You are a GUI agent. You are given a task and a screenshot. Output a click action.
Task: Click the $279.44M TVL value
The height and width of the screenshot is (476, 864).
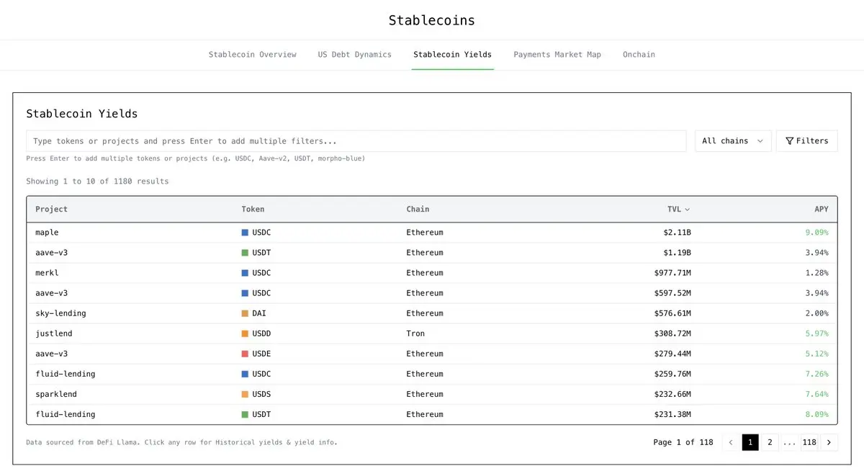click(672, 354)
